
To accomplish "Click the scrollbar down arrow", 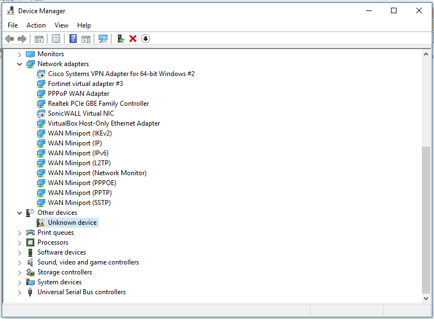I will coord(426,298).
